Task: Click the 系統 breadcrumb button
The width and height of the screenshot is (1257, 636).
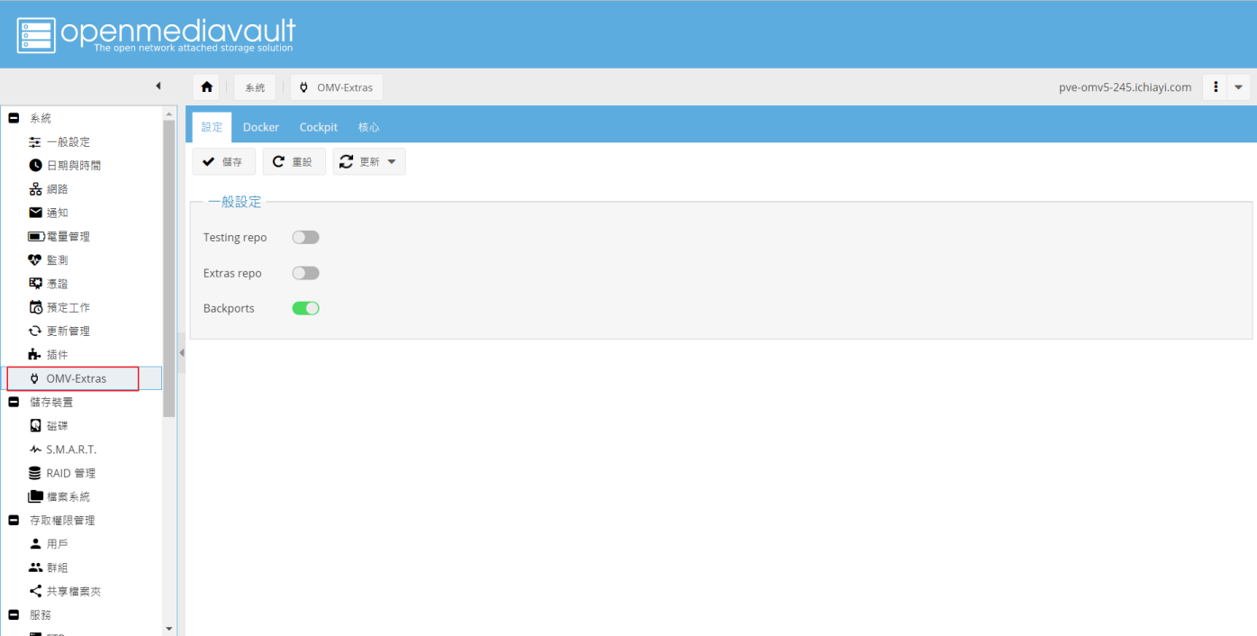Action: pyautogui.click(x=255, y=87)
